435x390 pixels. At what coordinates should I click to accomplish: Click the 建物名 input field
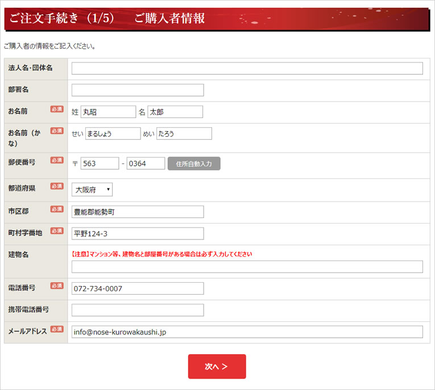247,267
